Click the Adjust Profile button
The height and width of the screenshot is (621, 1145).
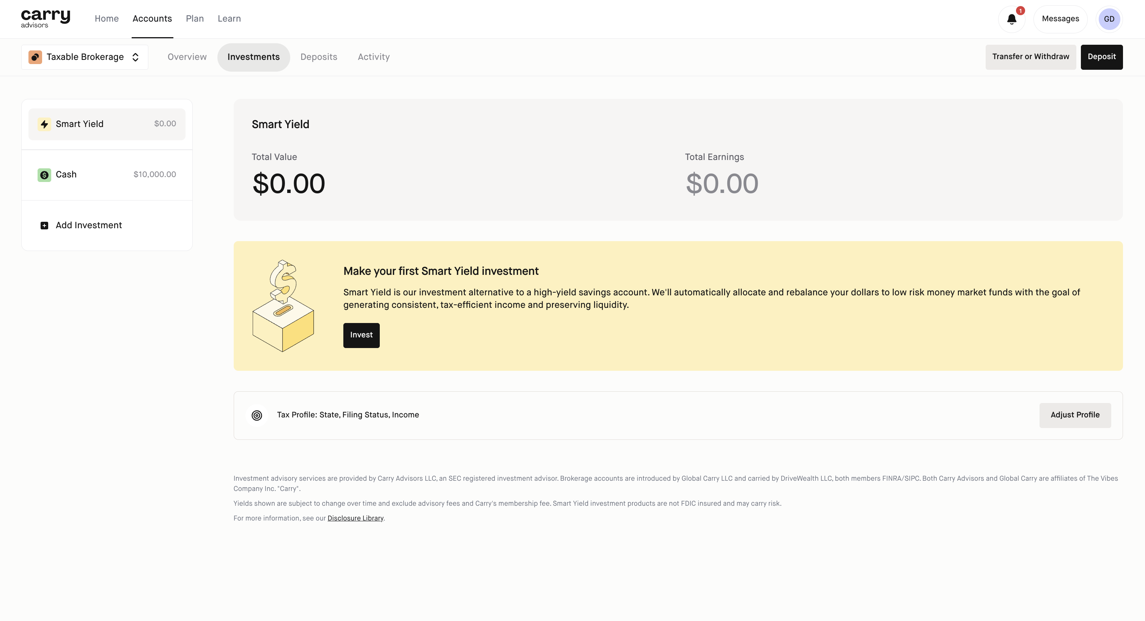(x=1075, y=416)
